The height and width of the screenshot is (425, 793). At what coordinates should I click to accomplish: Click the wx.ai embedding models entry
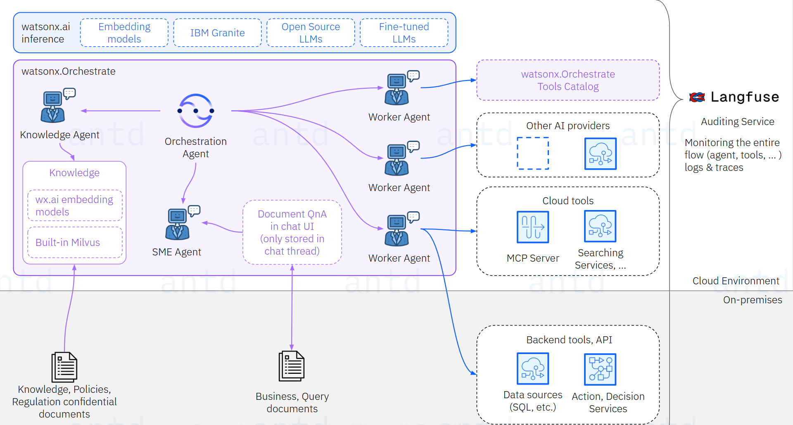[74, 205]
